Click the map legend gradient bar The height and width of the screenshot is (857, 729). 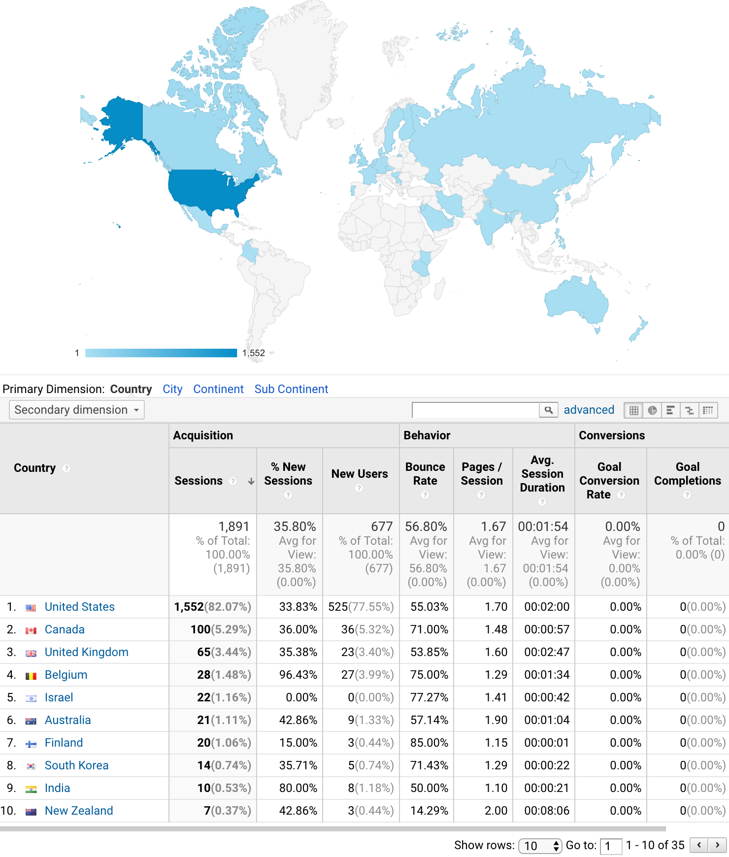[161, 353]
